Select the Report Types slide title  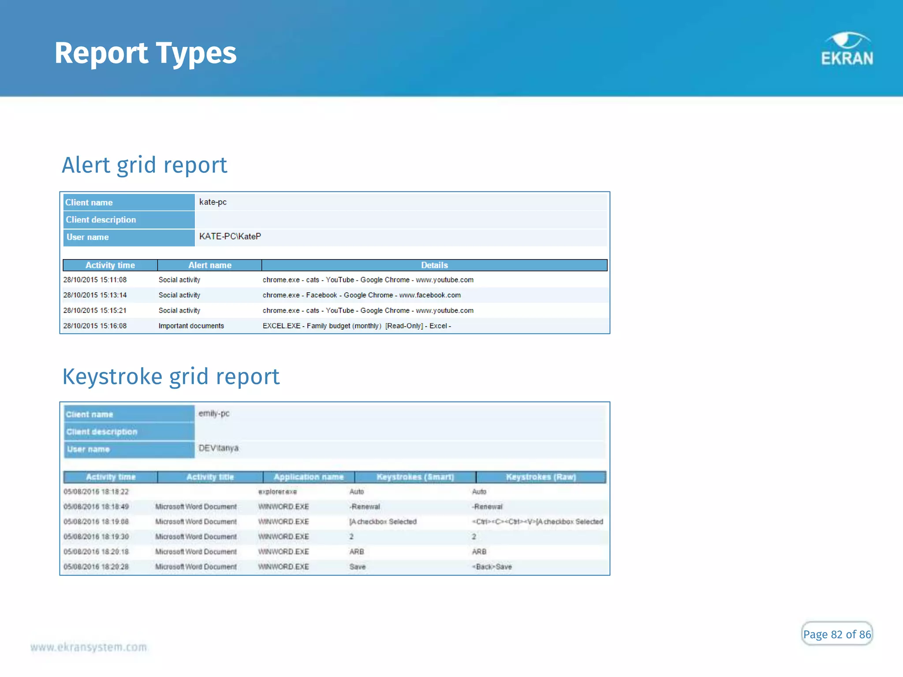pyautogui.click(x=146, y=53)
